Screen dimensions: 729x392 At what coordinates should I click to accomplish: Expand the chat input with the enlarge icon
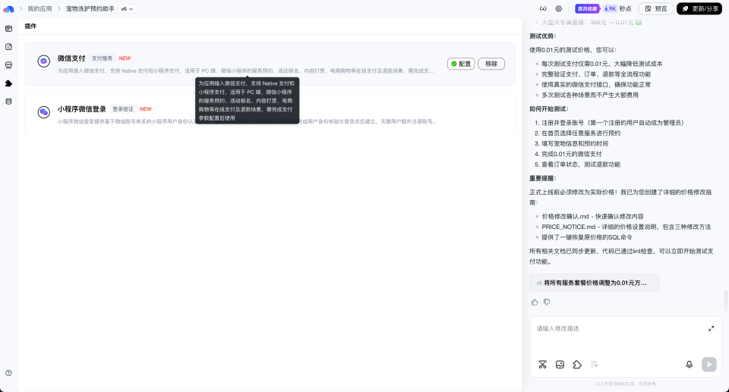point(711,328)
